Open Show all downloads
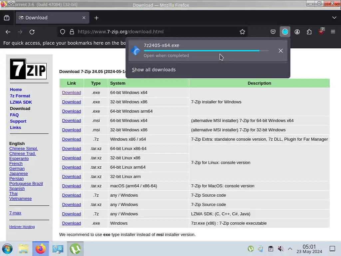 [154, 70]
